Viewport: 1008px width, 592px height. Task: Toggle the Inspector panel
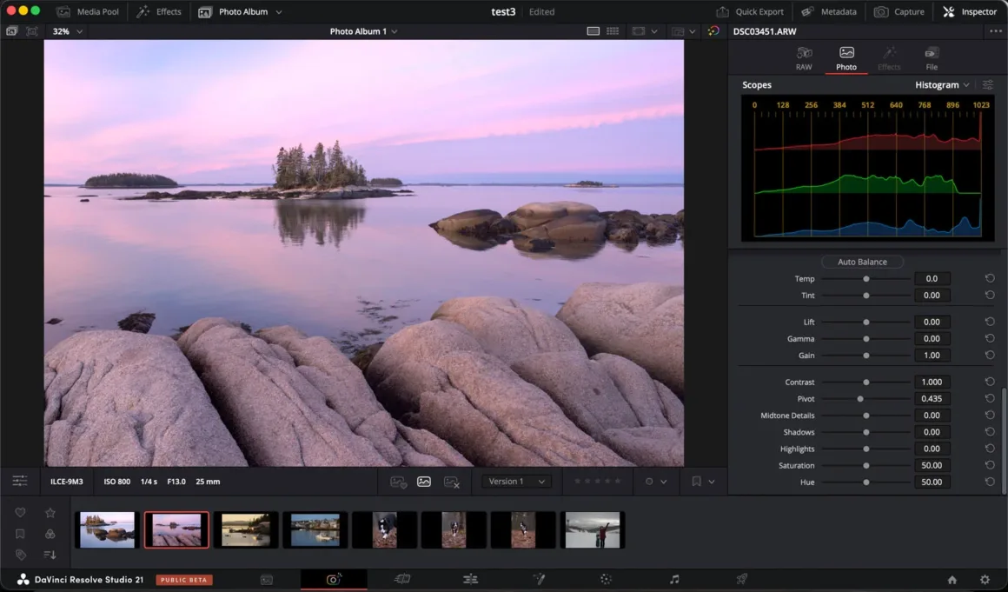970,12
